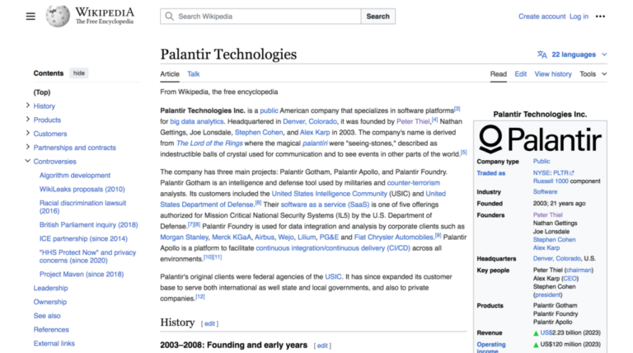Viewport: 633px width, 353px height.
Task: Open the CEO link in Key people
Action: [570, 278]
